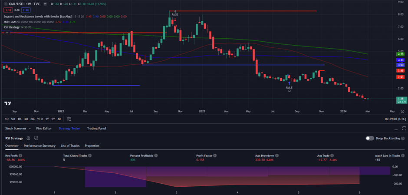Open the Trading Panel tab

pyautogui.click(x=96, y=129)
